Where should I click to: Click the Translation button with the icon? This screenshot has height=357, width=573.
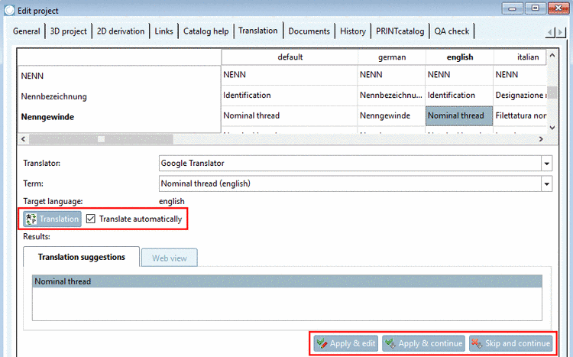pyautogui.click(x=52, y=219)
